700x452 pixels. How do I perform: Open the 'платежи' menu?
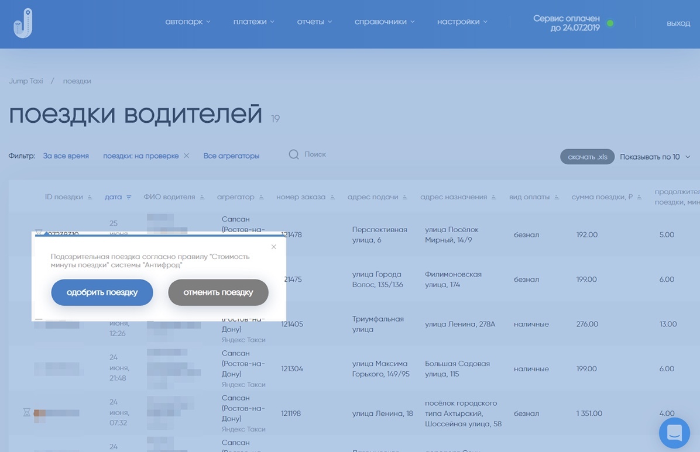(x=253, y=22)
